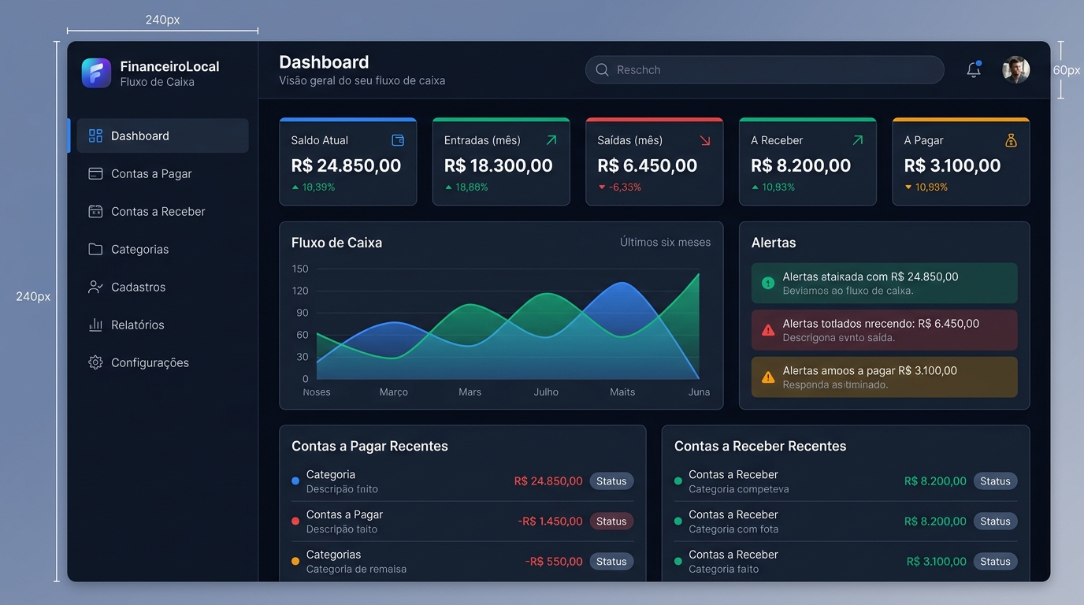
Task: Click the 18,88% change indicator
Action: (466, 187)
